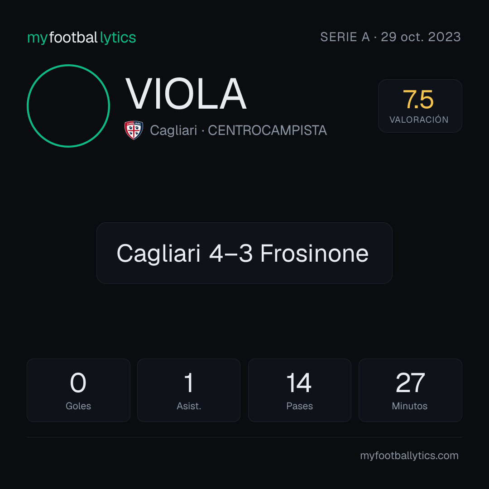Click the number 14 in Pases tile

(299, 383)
